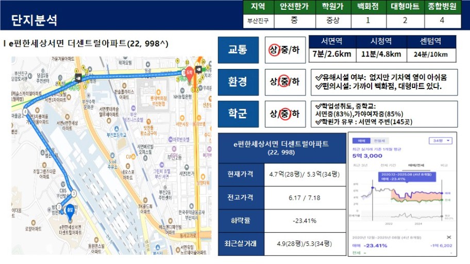Click the chart tooltip showing 매매 -23.41%
The image size is (470, 264).
point(406,177)
